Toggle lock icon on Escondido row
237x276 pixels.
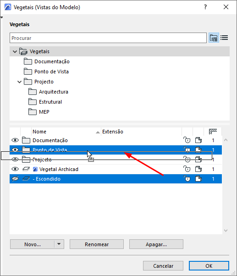187,179
